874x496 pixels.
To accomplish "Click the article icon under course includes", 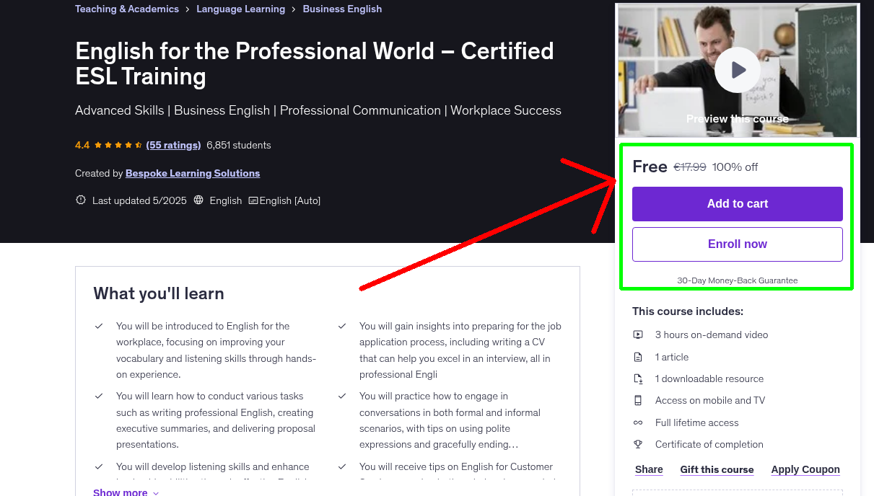I will point(638,356).
